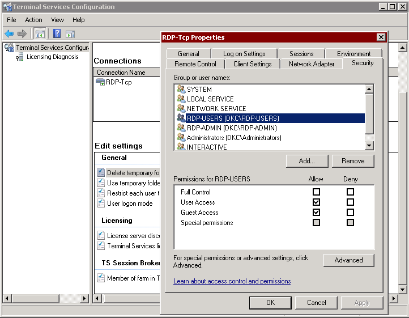This screenshot has height=318, width=409.
Task: Toggle the Show/Hide Console Tree icon
Action: point(40,34)
